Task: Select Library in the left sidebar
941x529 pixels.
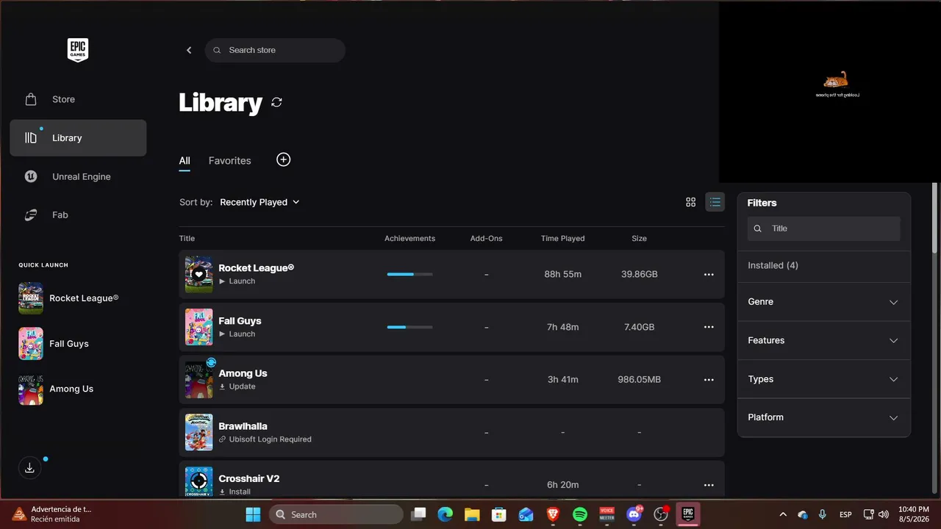Action: point(78,138)
